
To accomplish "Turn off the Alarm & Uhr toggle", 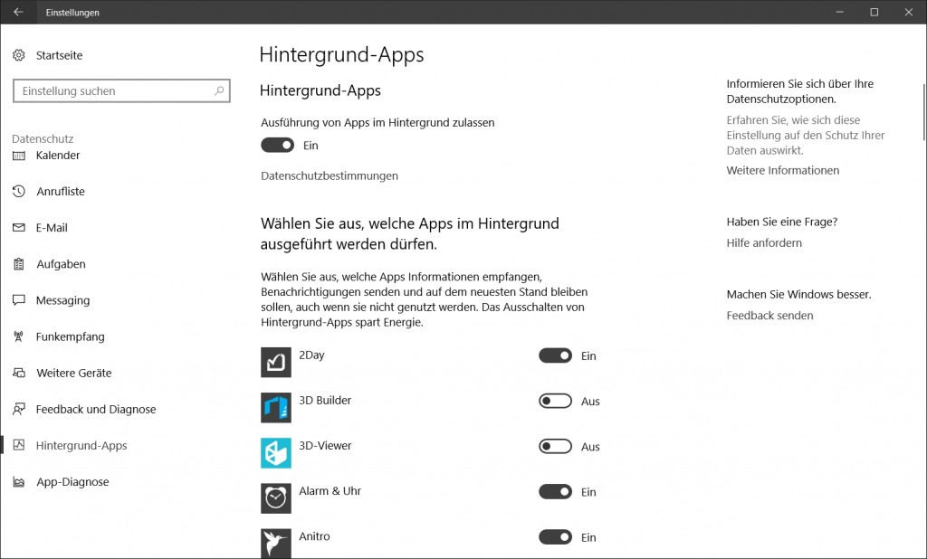I will click(x=555, y=492).
